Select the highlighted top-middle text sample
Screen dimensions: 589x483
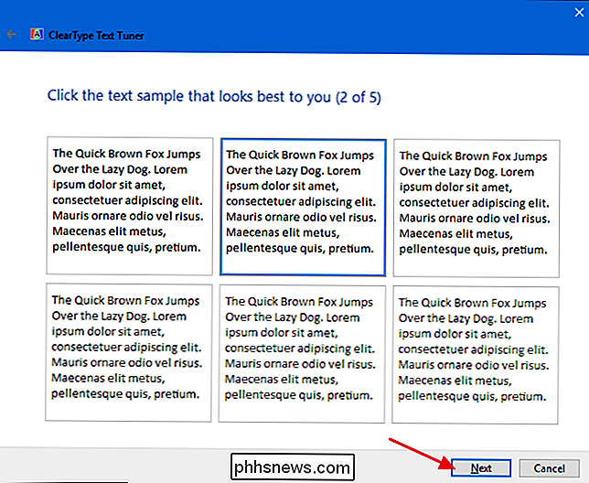tap(303, 207)
